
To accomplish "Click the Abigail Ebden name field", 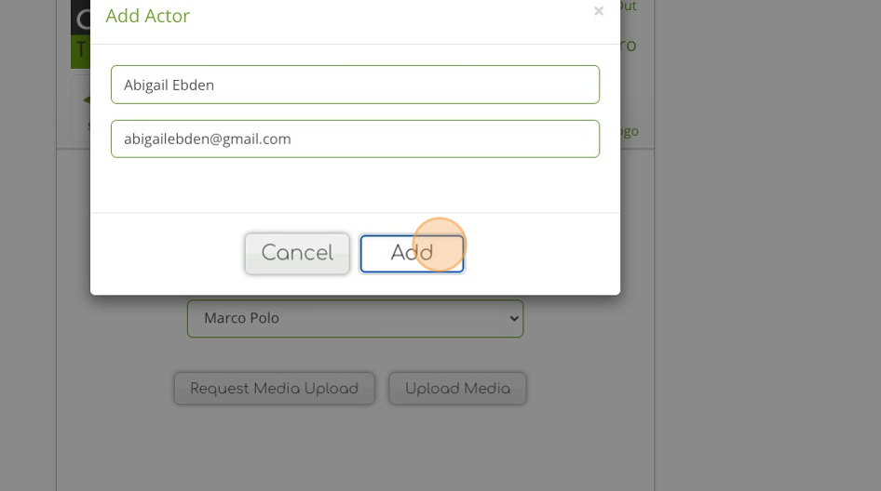I will [355, 85].
